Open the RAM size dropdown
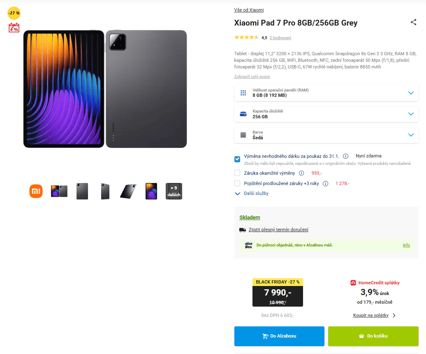Viewport: 426px width, 354px height. (410, 93)
